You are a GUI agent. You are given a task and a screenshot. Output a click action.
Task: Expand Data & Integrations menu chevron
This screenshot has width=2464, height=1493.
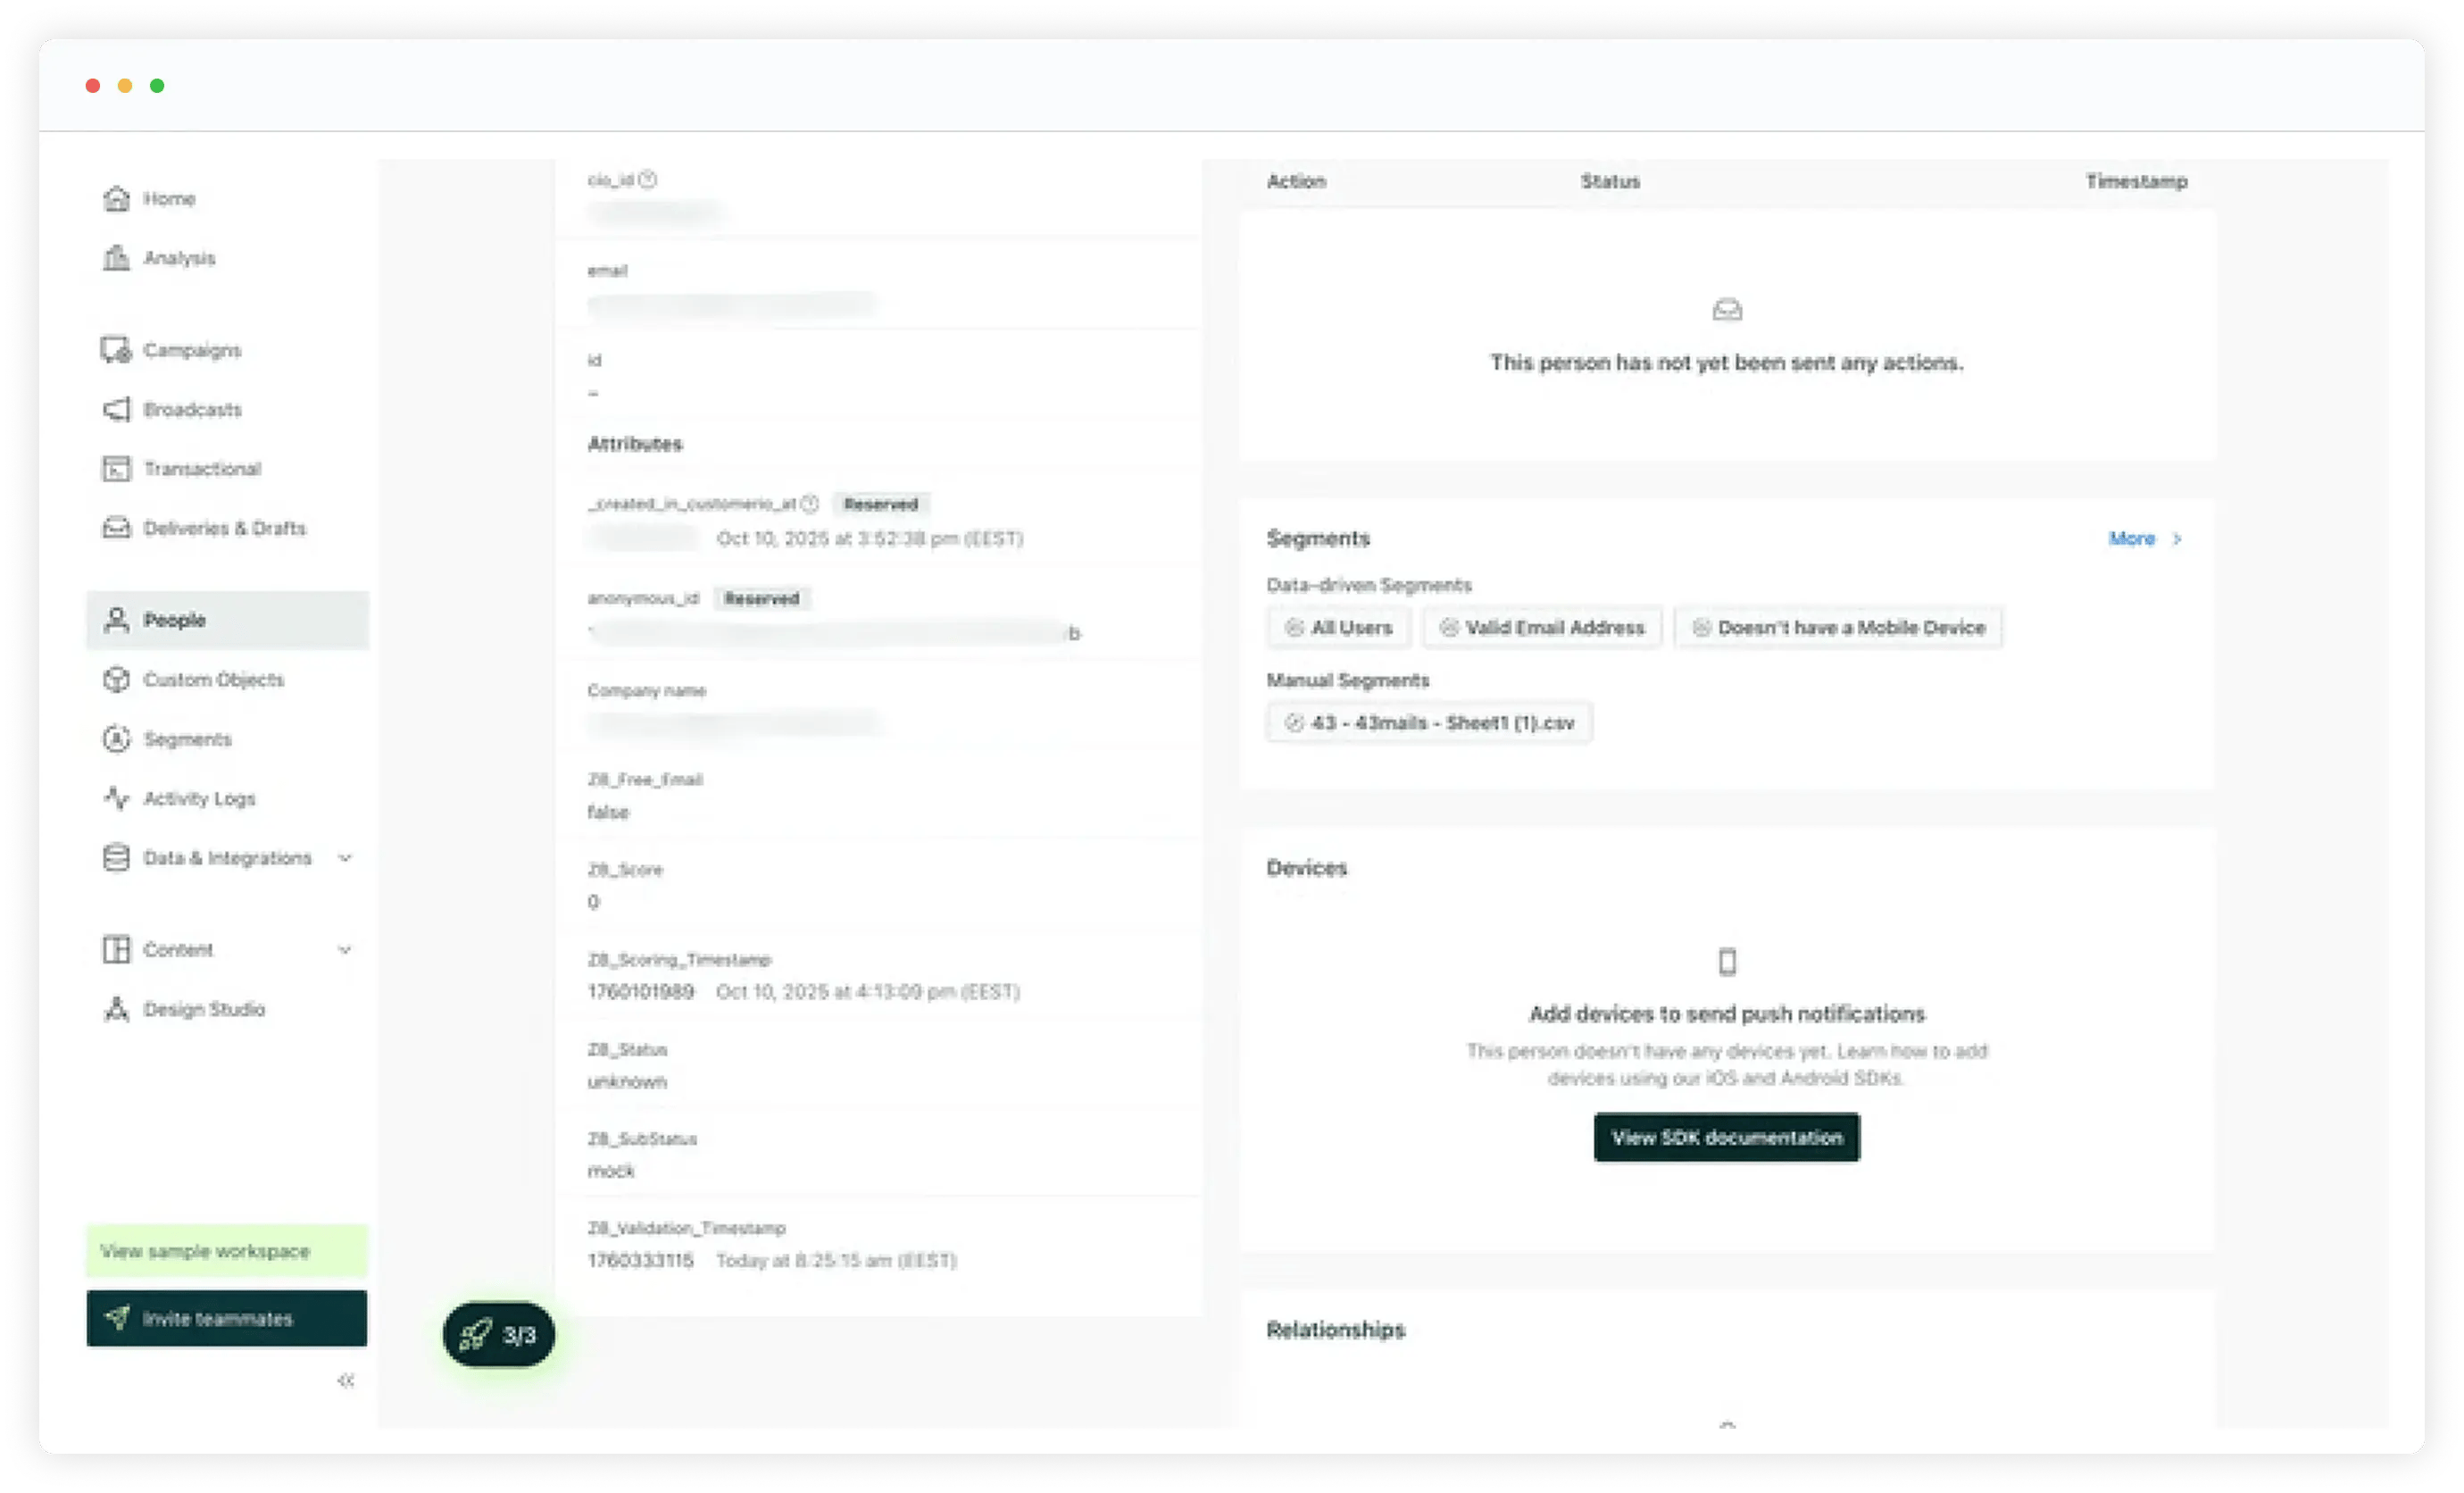[x=345, y=858]
